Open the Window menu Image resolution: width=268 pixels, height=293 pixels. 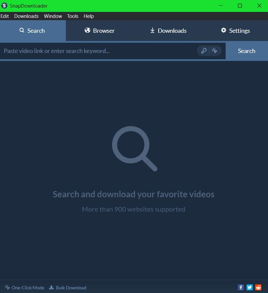[53, 16]
